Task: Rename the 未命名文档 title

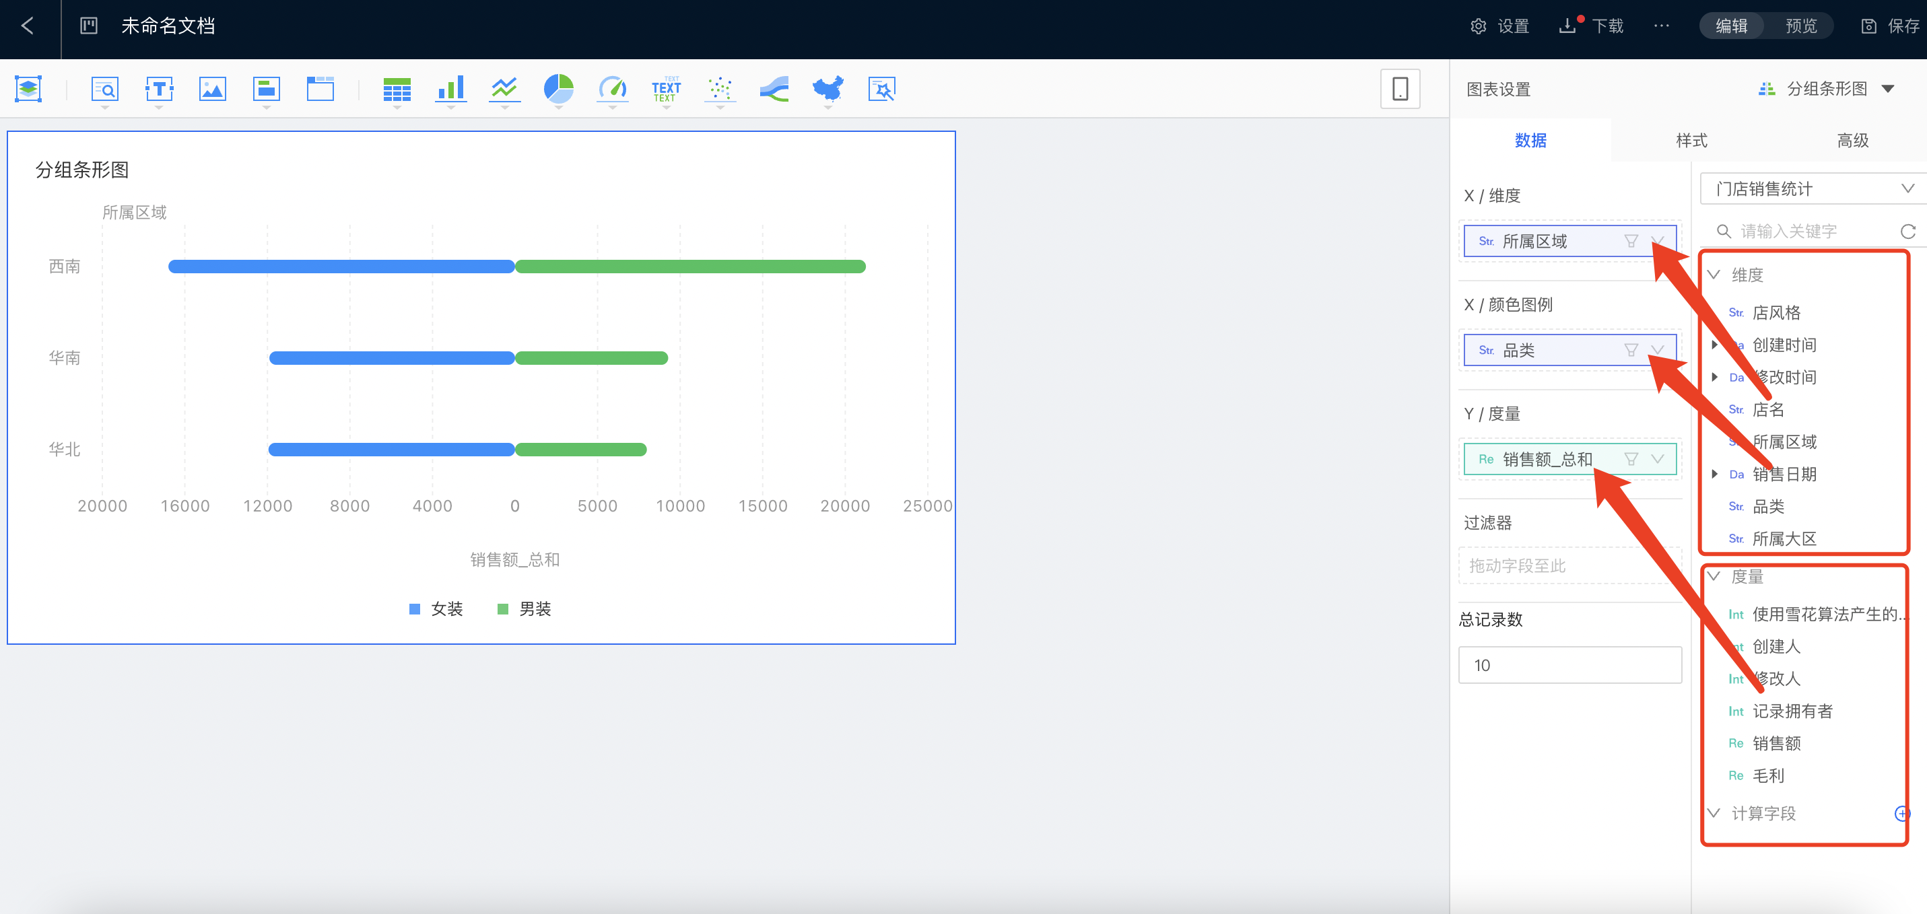Action: [x=168, y=26]
